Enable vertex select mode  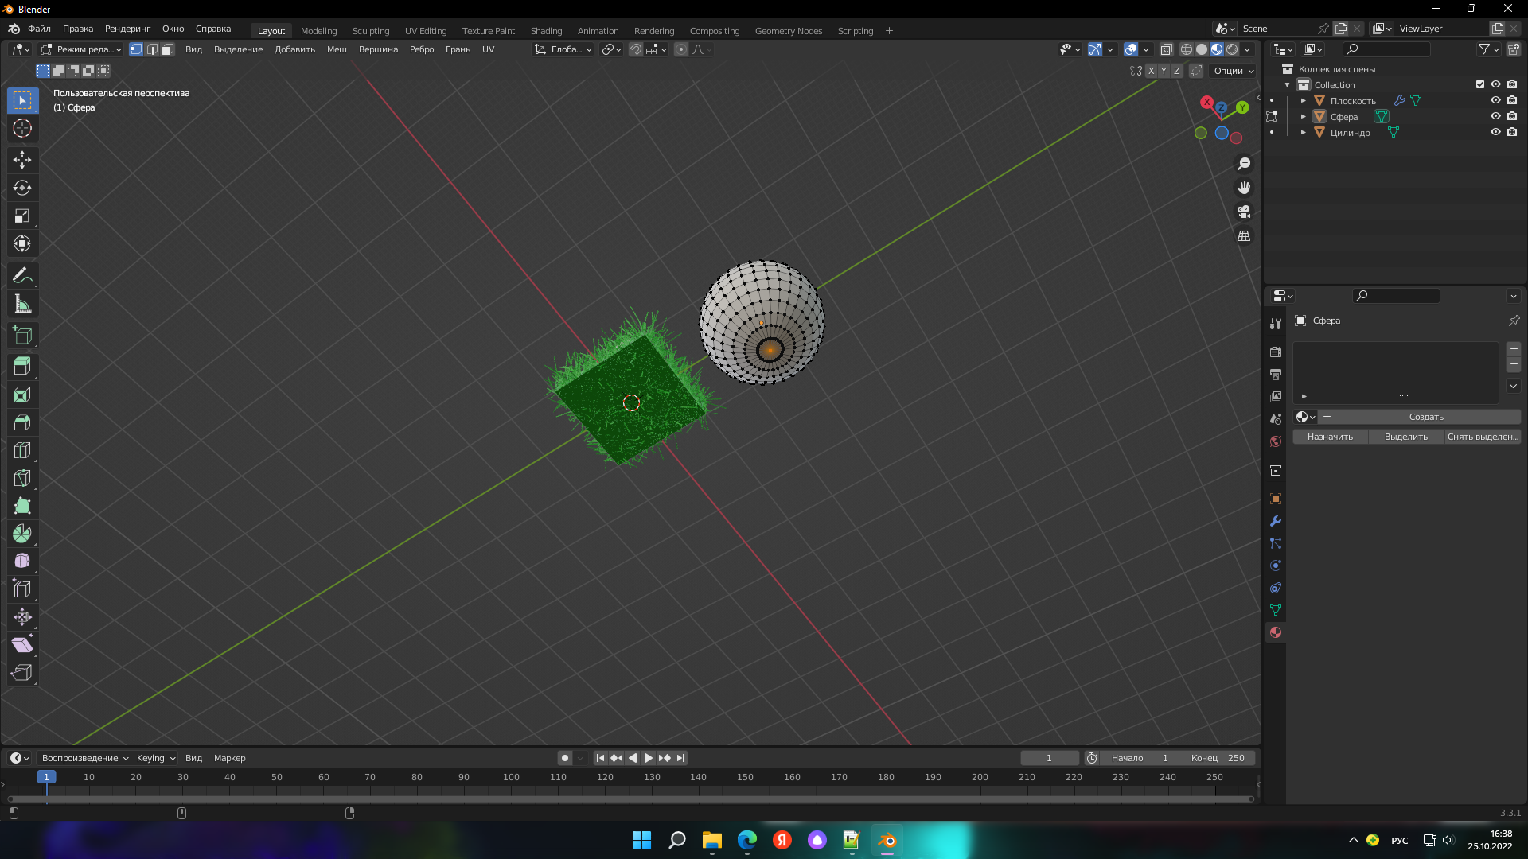point(136,49)
